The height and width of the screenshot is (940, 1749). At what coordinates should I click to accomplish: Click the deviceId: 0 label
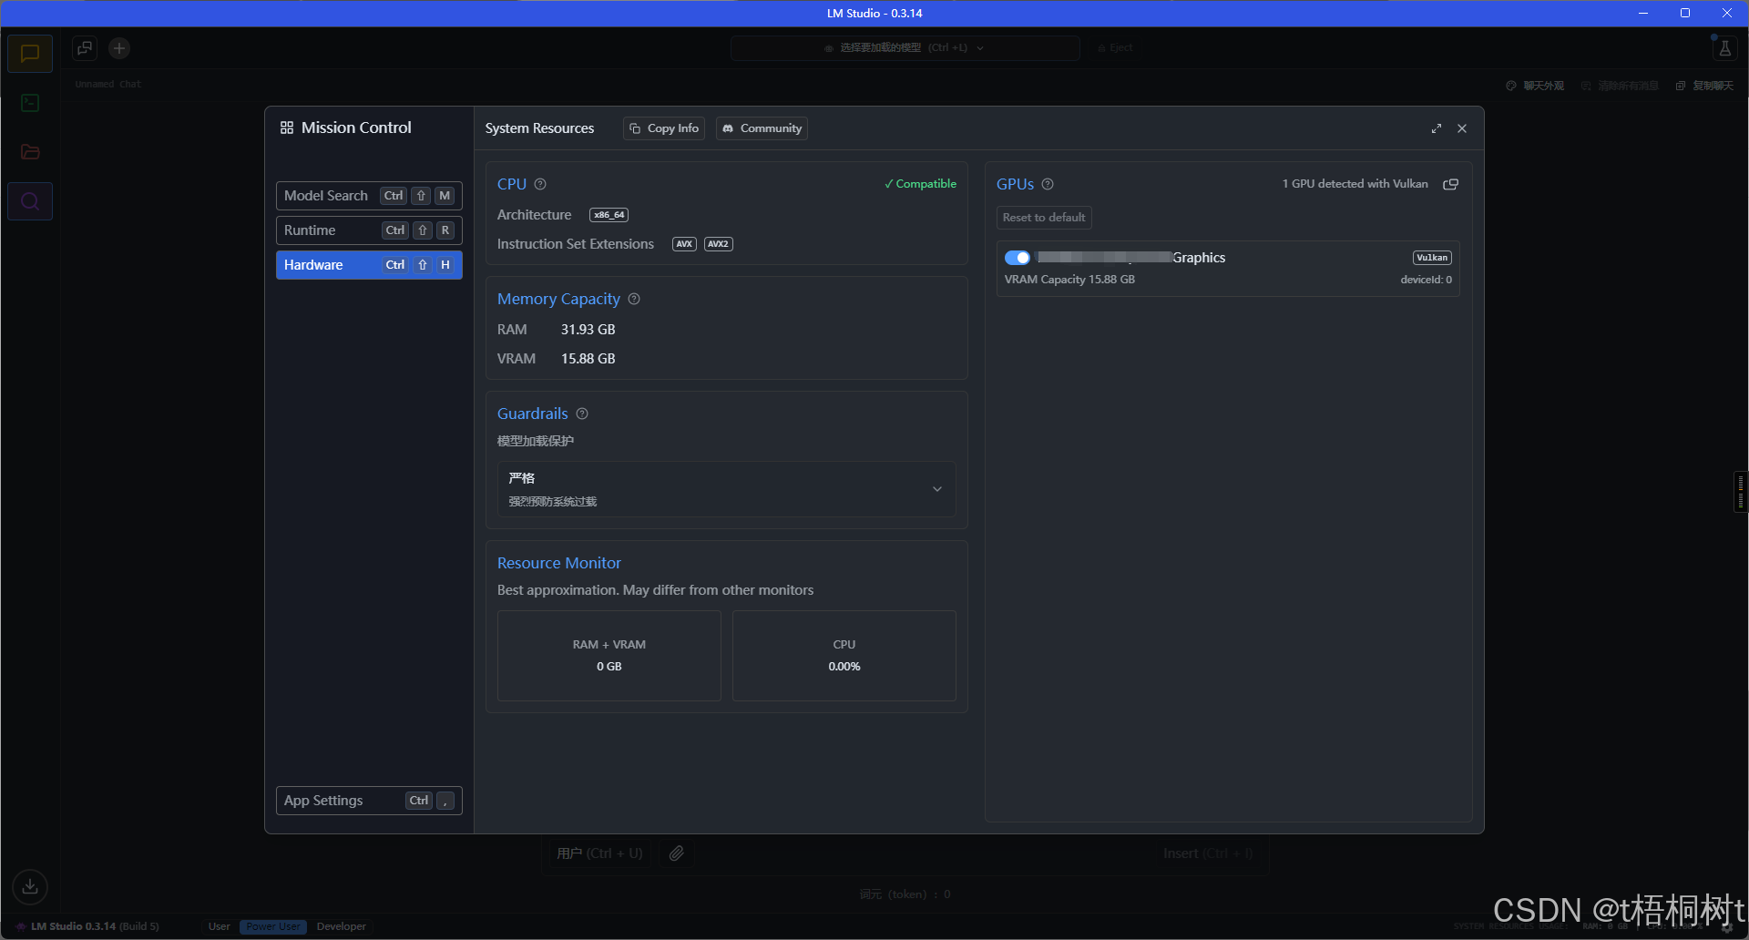click(1426, 280)
